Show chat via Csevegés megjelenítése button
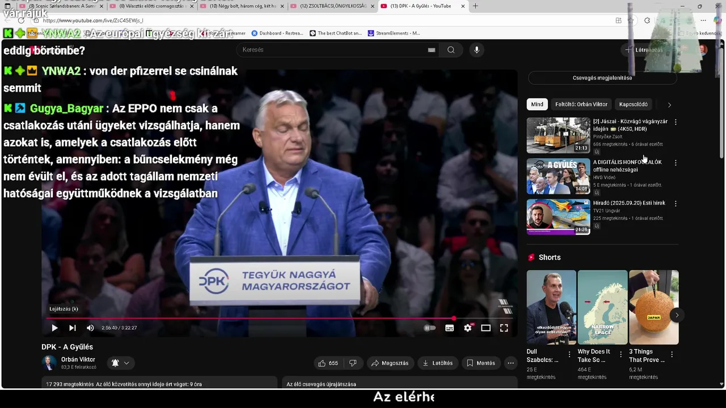 tap(602, 78)
